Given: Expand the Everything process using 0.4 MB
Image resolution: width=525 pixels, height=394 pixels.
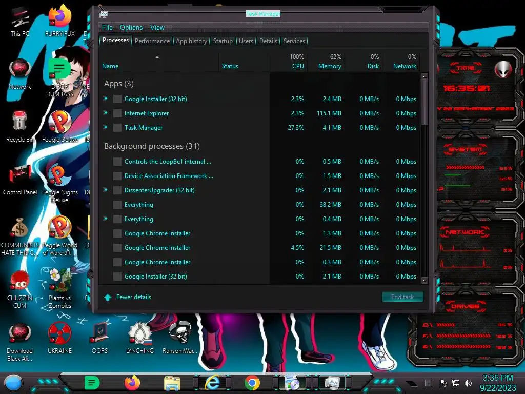Looking at the screenshot, I should tap(105, 219).
